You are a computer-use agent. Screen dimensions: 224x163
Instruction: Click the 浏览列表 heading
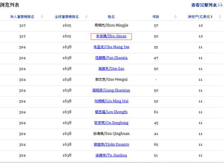point(10,5)
